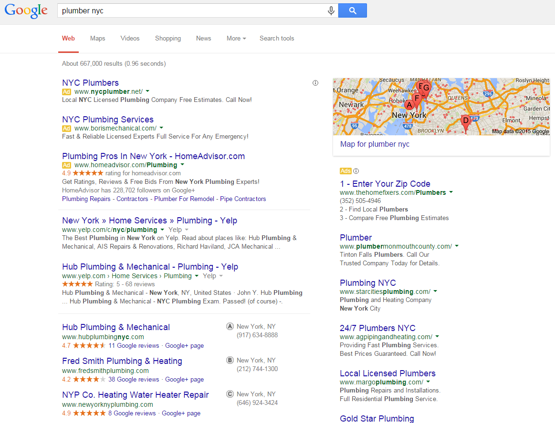Screen dimensions: 555x423
Task: Open the Pipe Contractors sitelink
Action: 243,199
